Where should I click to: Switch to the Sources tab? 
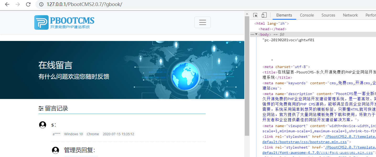click(328, 15)
